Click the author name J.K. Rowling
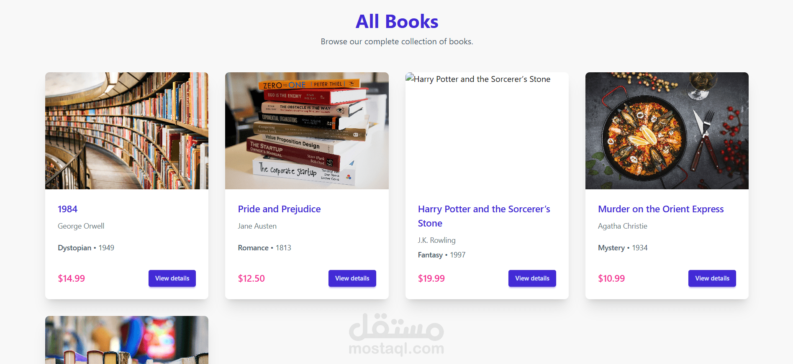 (x=437, y=240)
